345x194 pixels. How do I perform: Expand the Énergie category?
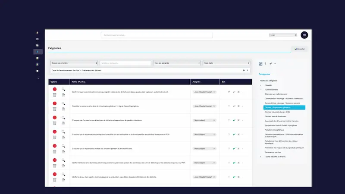tap(260, 85)
